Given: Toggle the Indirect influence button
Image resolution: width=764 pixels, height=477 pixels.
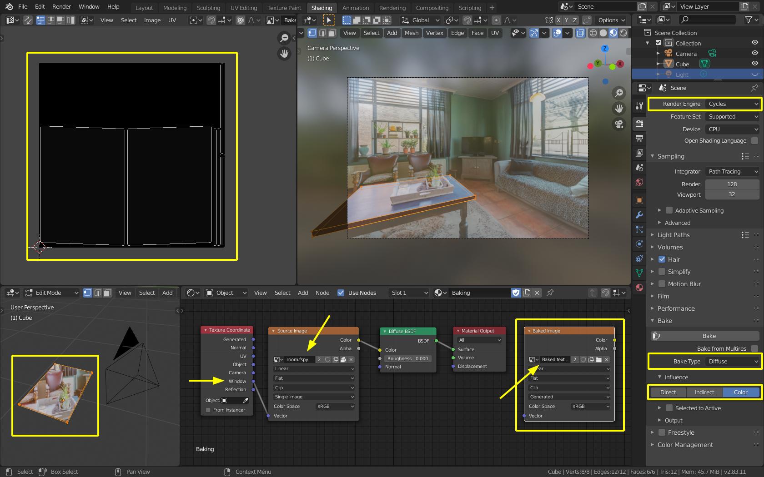Looking at the screenshot, I should pos(704,392).
